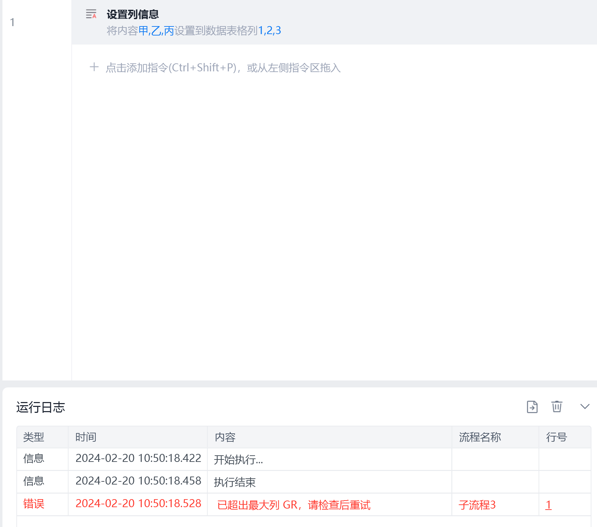
Task: Export the run log with export icon
Action: point(532,407)
